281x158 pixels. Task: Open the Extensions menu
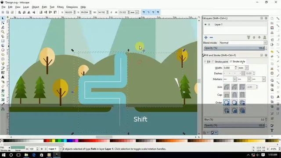tap(72, 7)
